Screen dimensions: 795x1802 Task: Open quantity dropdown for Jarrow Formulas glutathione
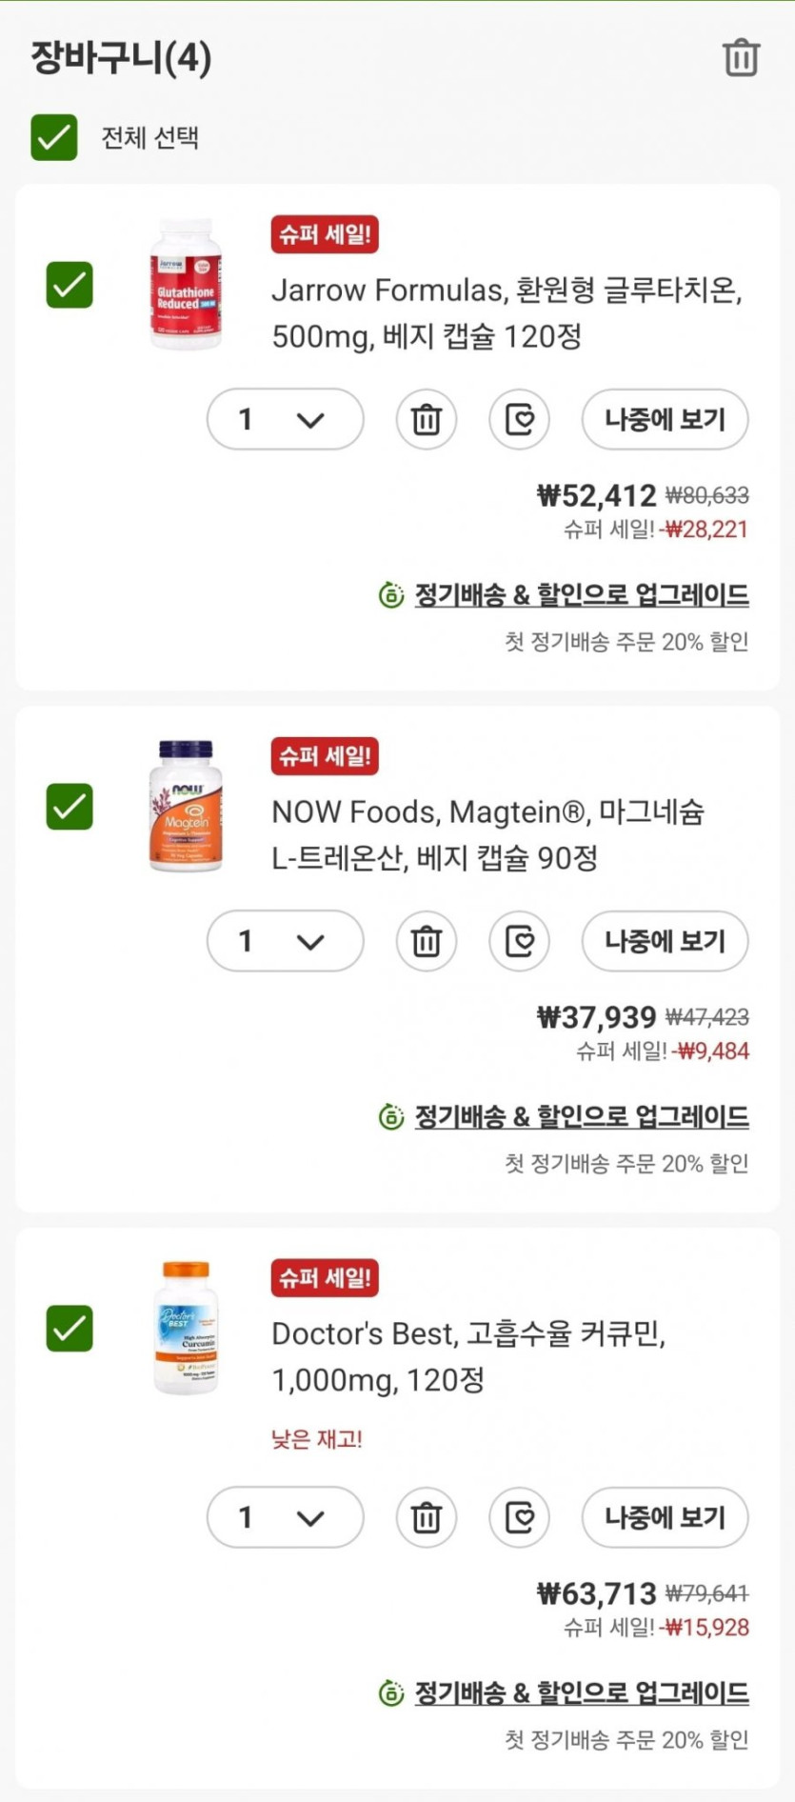tap(285, 419)
